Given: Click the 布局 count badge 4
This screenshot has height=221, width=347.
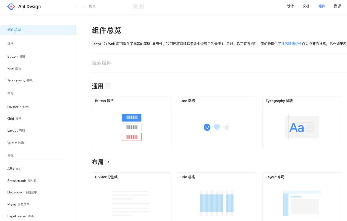Looking at the screenshot, I should click(x=108, y=162).
